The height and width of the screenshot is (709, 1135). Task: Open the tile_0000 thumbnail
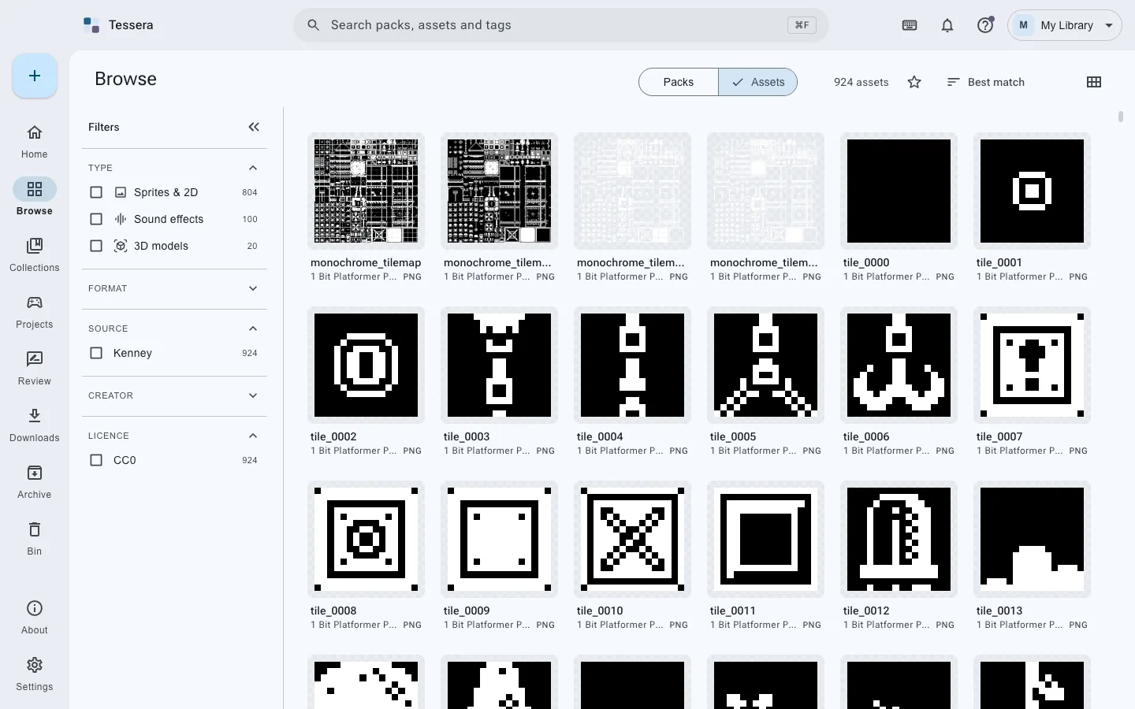[x=899, y=191]
